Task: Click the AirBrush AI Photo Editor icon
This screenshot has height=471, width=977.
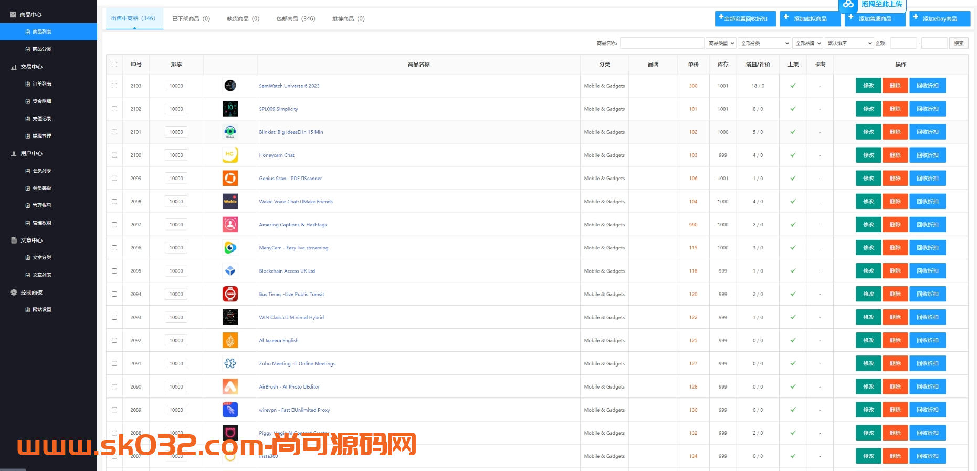Action: pyautogui.click(x=230, y=386)
